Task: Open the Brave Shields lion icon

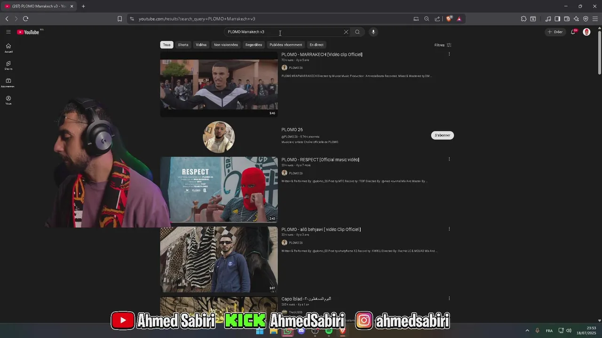Action: click(x=449, y=19)
